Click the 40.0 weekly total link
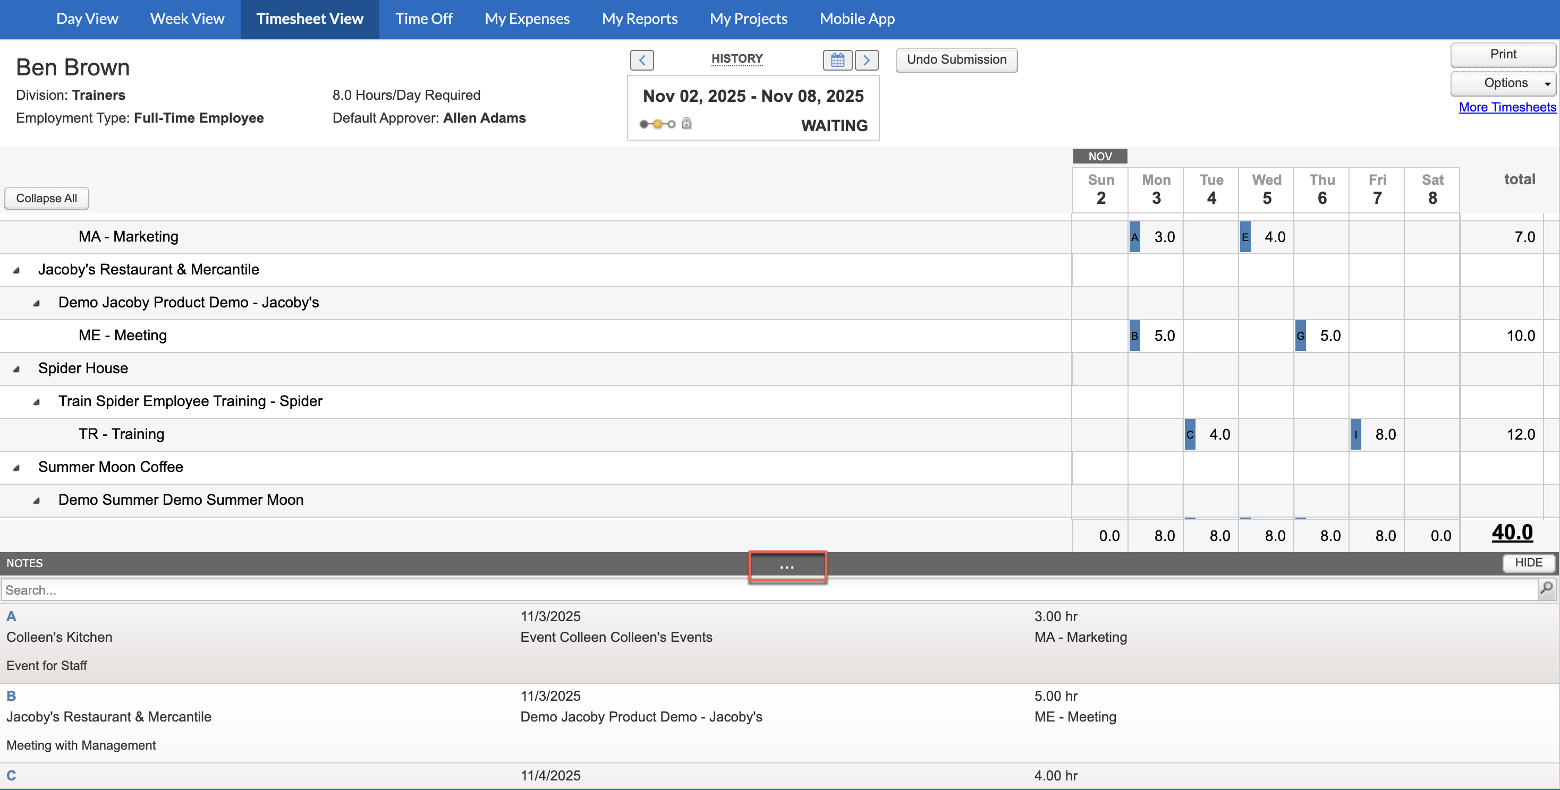1560x790 pixels. point(1512,533)
